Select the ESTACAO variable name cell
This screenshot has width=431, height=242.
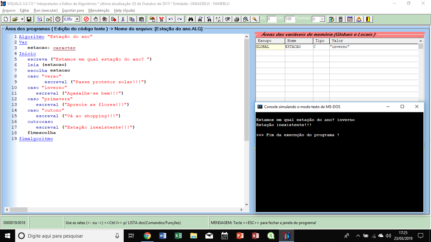[299, 47]
